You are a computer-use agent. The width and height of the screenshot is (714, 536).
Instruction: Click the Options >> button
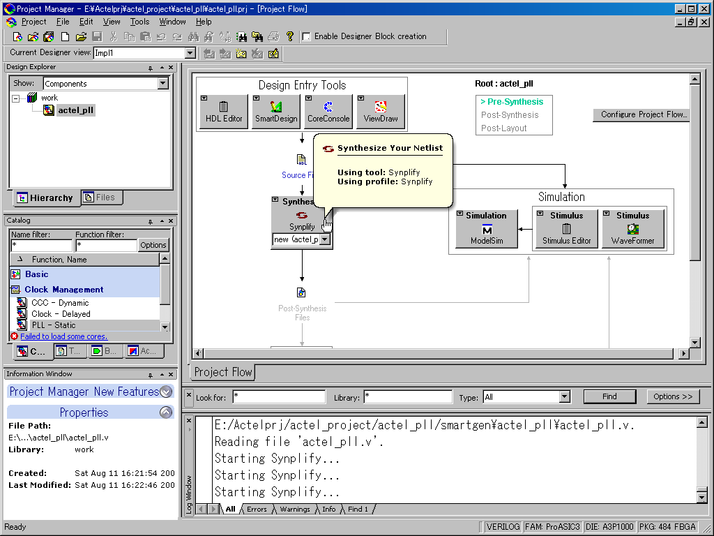pyautogui.click(x=673, y=396)
